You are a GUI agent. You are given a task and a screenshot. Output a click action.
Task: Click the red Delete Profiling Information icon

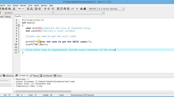click(85, 9)
